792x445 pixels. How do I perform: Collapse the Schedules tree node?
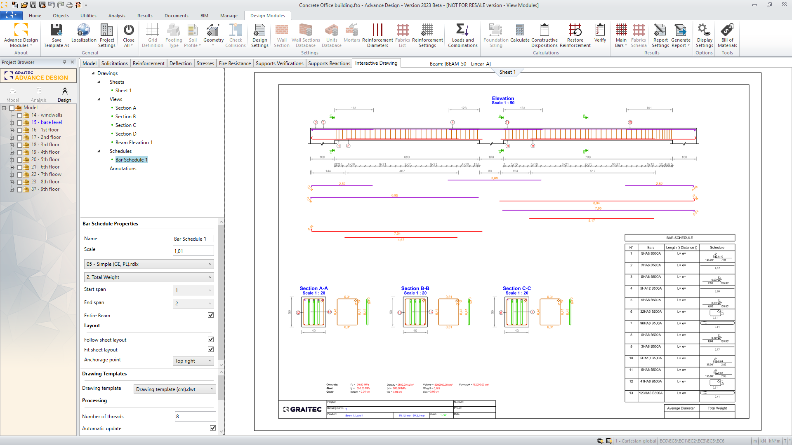99,151
